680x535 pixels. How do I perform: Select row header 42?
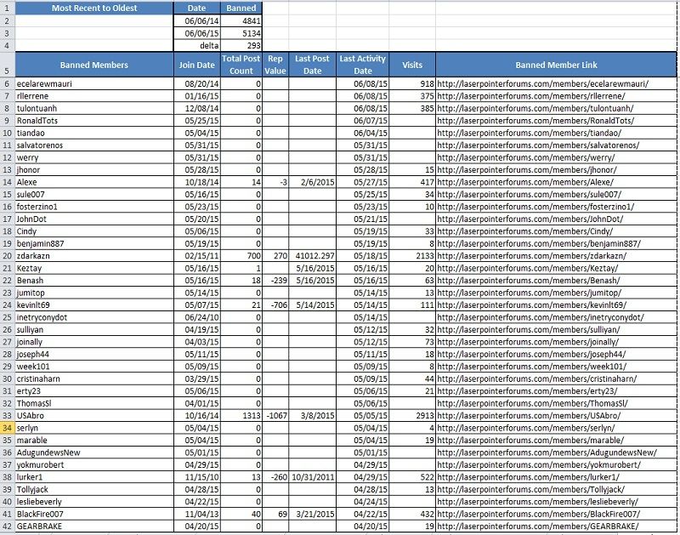click(x=7, y=526)
